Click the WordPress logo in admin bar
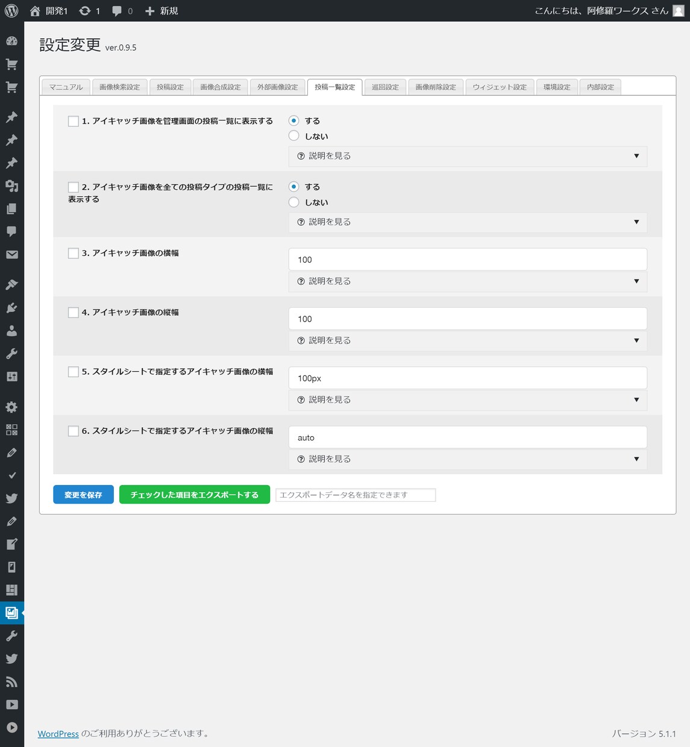This screenshot has width=690, height=747. 11,11
